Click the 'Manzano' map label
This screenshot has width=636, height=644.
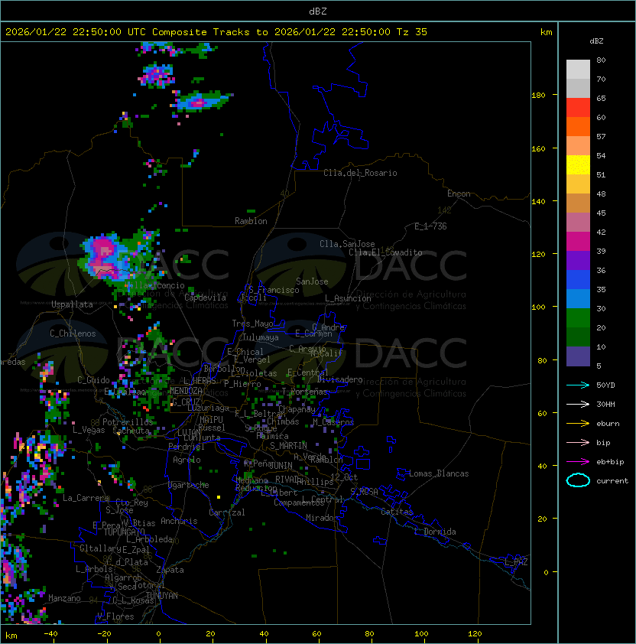(x=64, y=598)
